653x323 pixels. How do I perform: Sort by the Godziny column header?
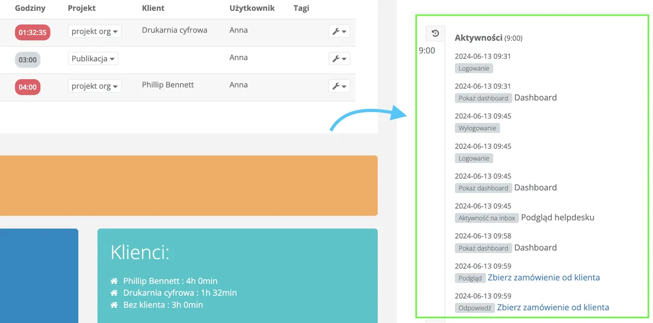[x=30, y=8]
